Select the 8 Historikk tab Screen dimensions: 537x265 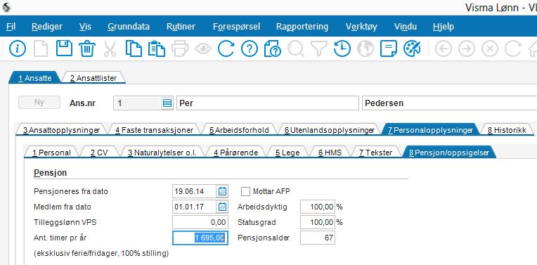click(x=507, y=130)
